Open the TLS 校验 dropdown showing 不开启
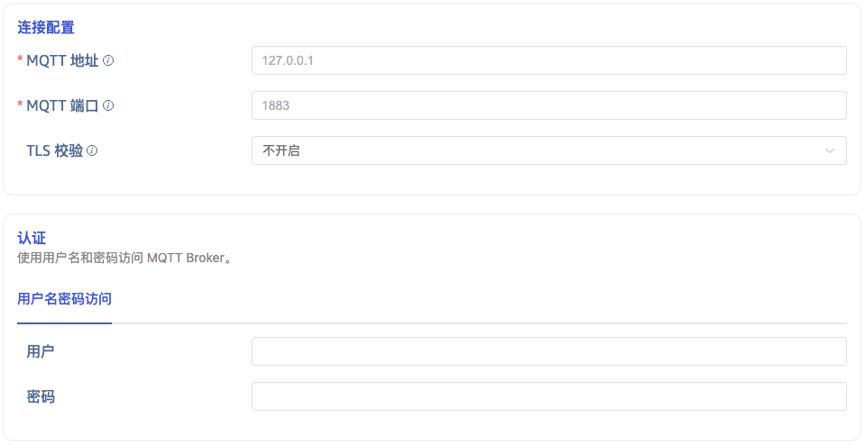865x445 pixels. pos(548,150)
